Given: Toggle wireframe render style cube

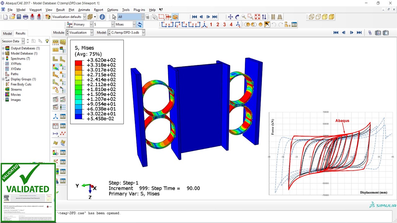Looking at the screenshot, I should [x=311, y=17].
